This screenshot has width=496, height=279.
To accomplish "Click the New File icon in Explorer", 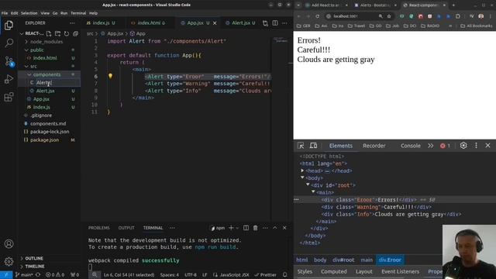I will 49,33.
